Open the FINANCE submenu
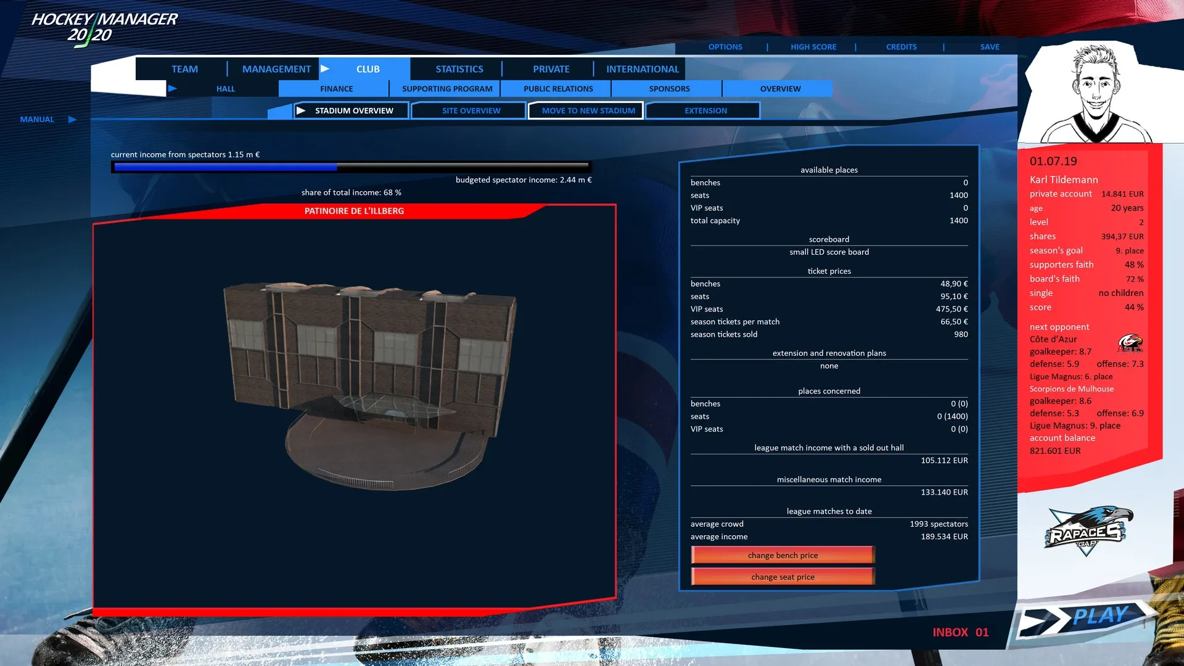The height and width of the screenshot is (666, 1184). [336, 89]
